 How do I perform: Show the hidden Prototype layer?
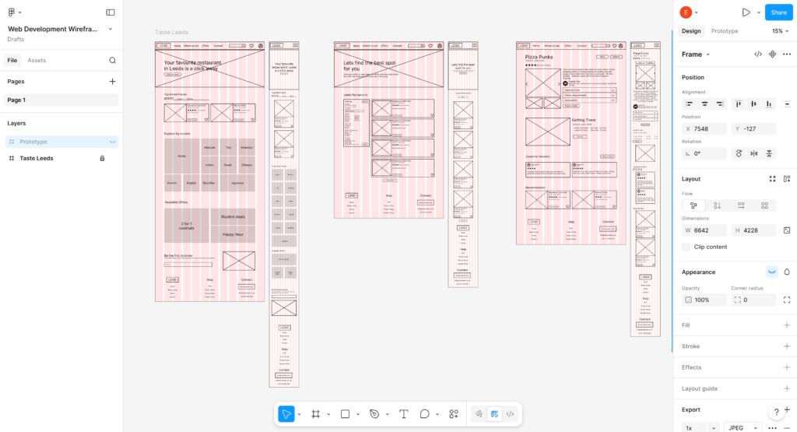(113, 142)
